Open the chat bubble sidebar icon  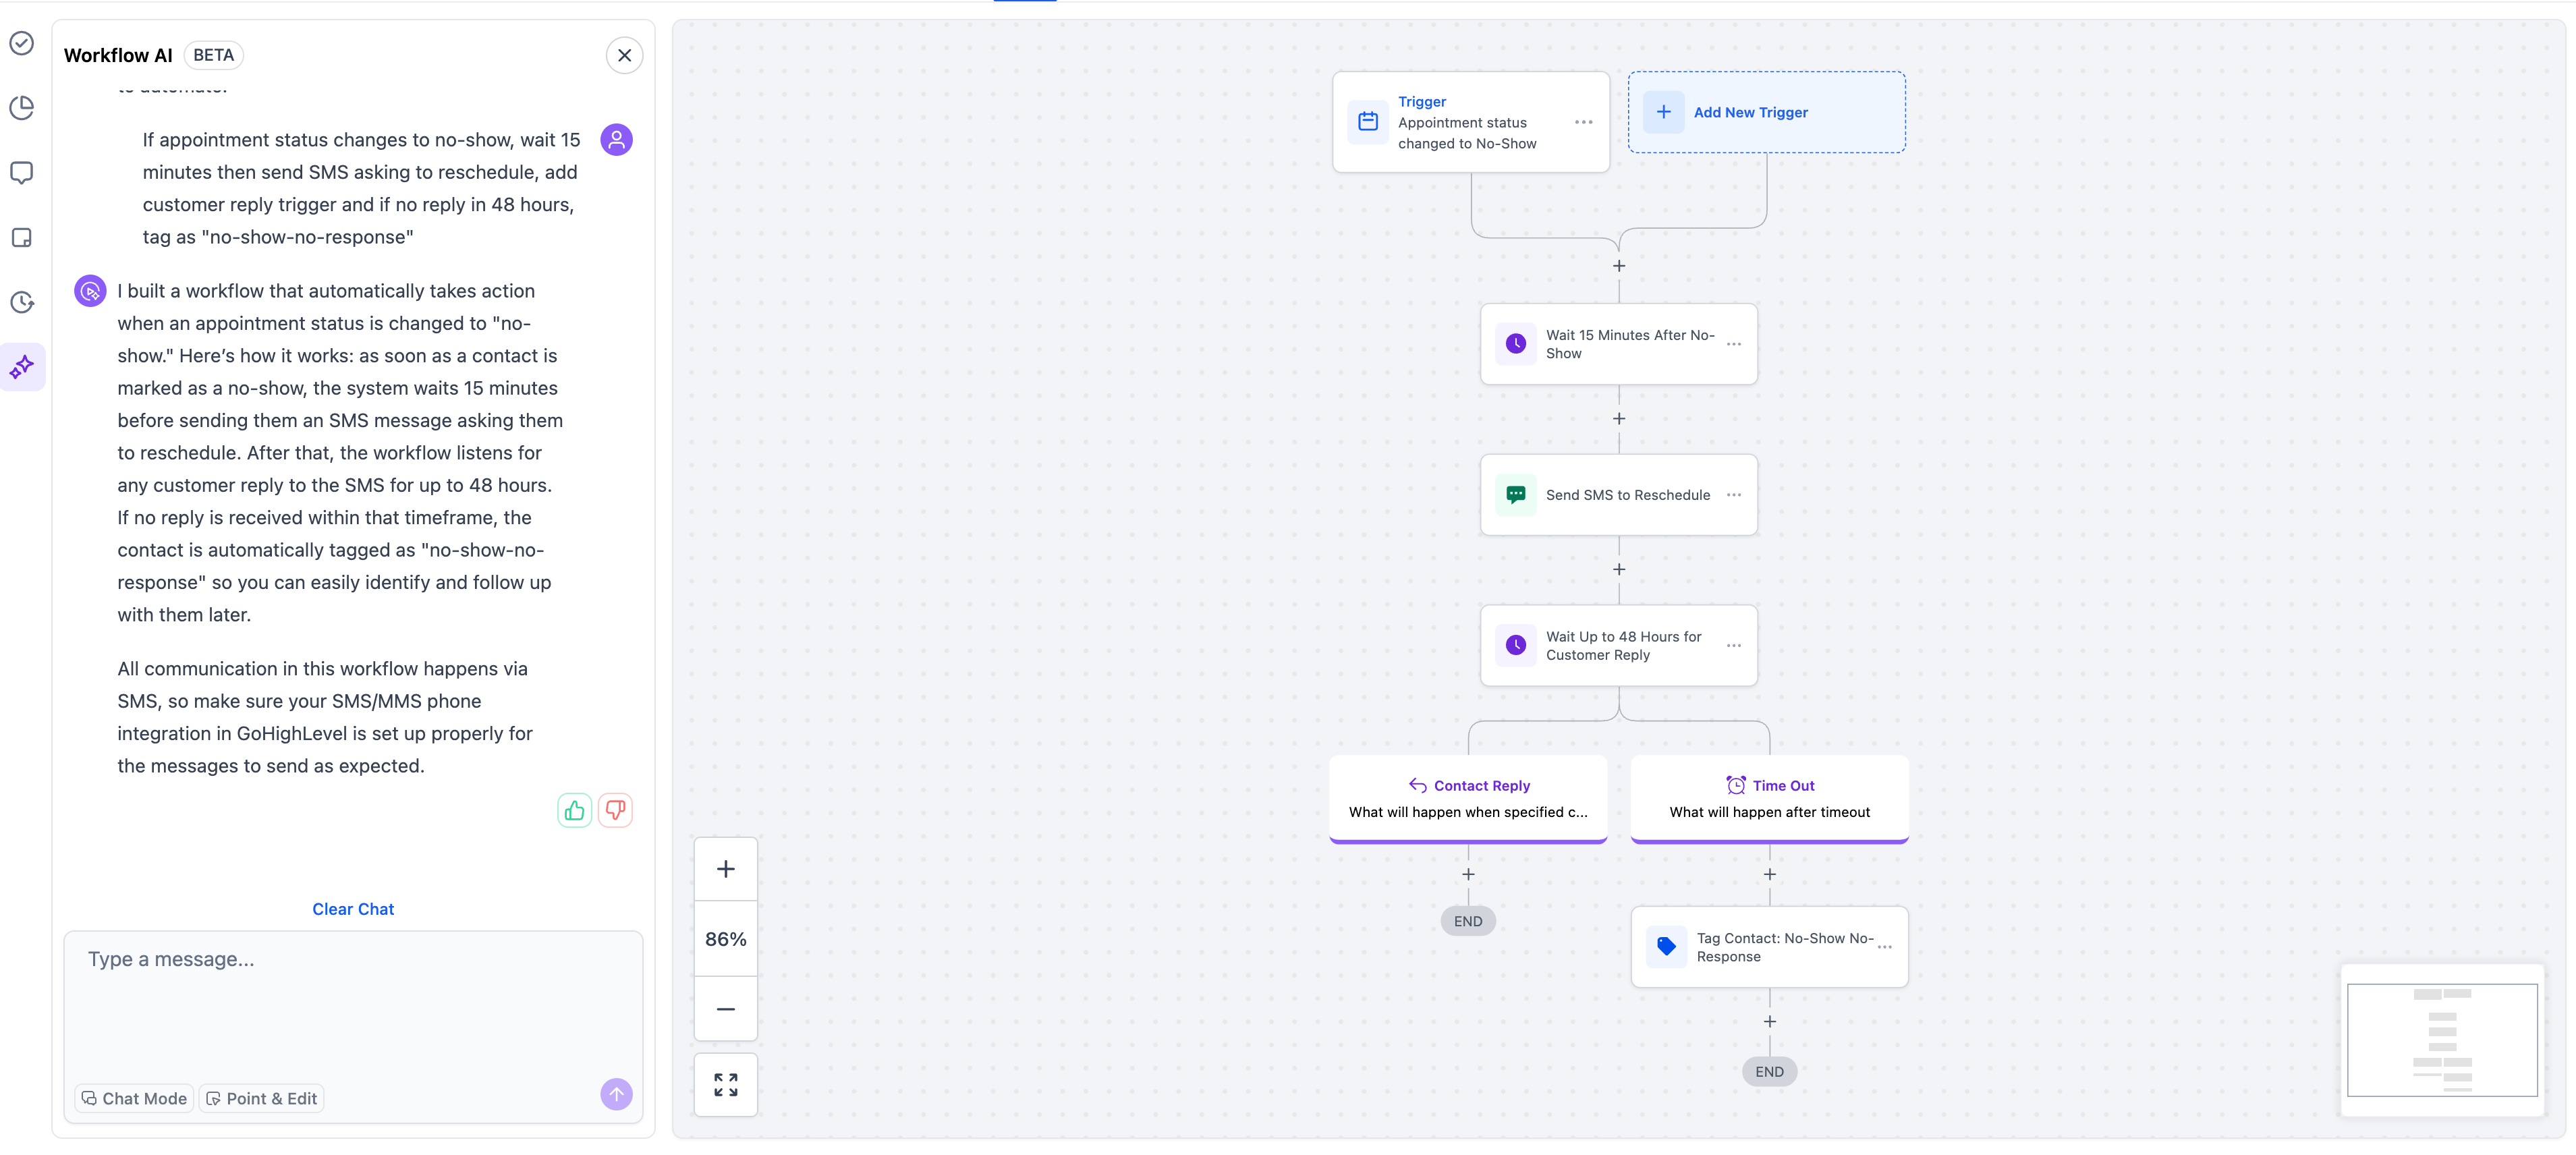pyautogui.click(x=22, y=172)
